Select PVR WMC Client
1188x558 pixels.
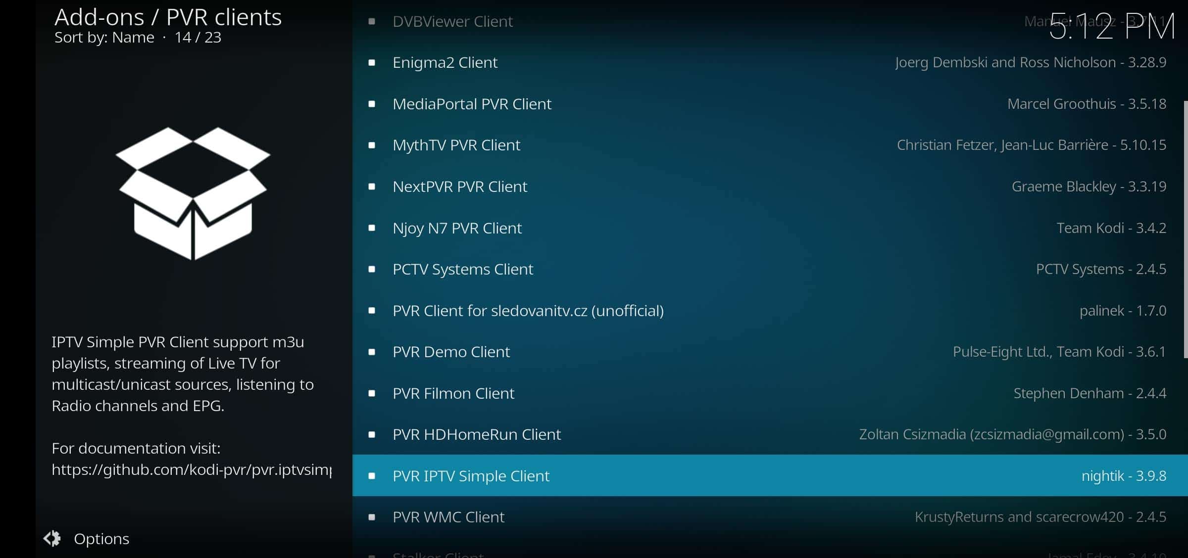[x=770, y=517]
